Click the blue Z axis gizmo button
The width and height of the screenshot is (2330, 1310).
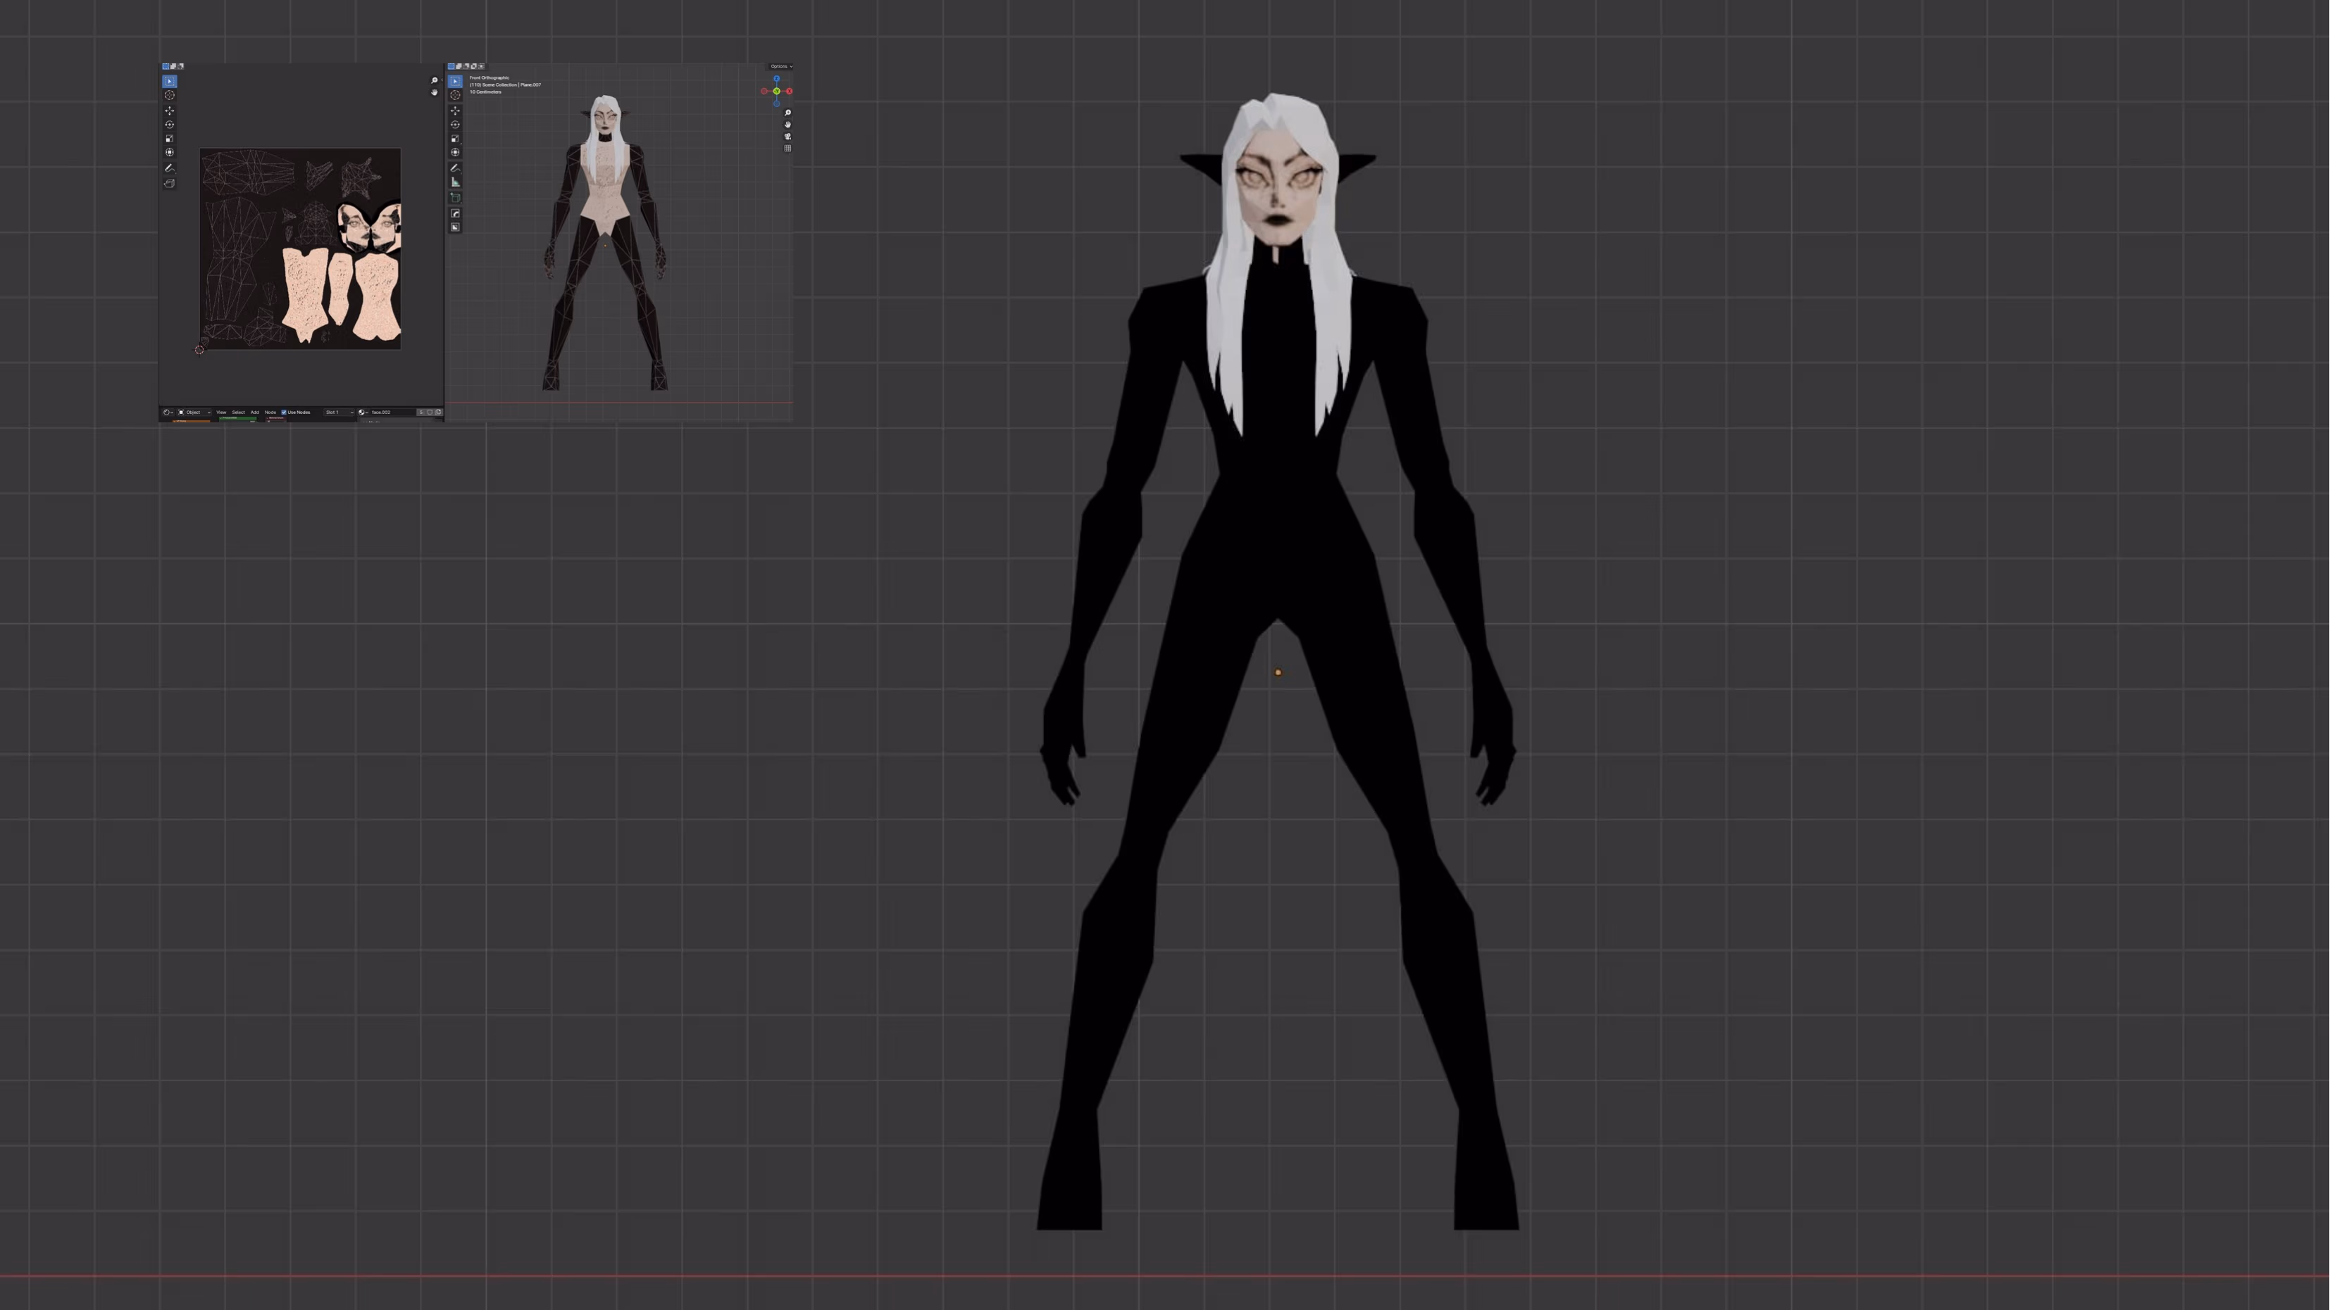pos(776,79)
